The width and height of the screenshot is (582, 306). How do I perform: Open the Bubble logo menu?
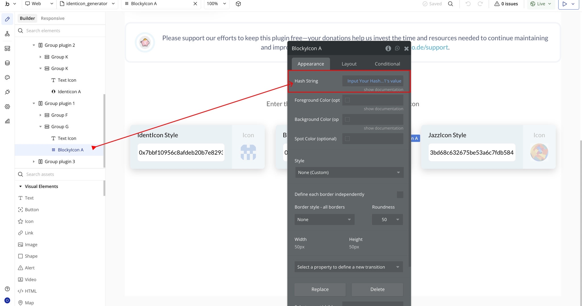(10, 4)
